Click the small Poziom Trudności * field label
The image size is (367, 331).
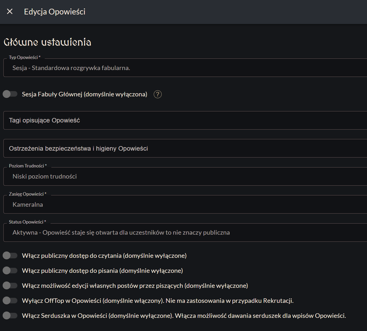[28, 166]
